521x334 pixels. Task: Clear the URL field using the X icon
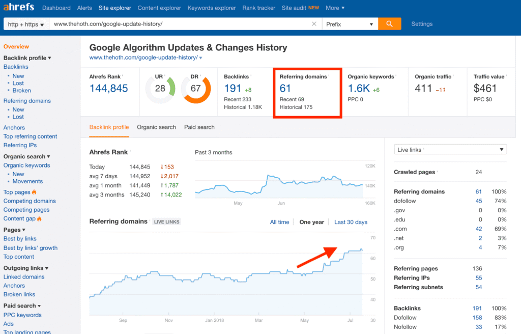[314, 23]
